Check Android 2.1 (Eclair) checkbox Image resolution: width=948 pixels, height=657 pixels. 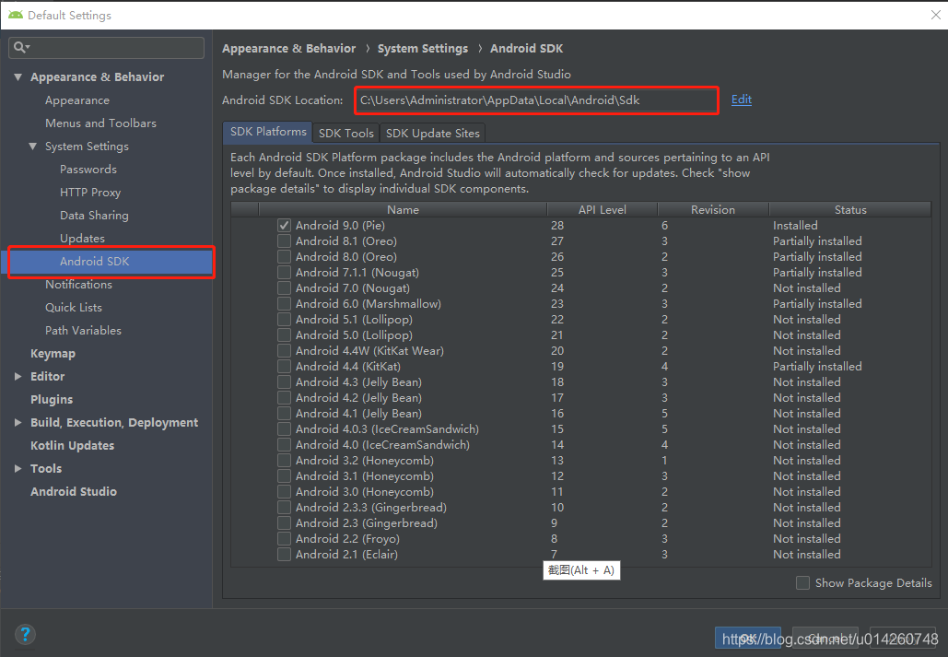point(284,555)
